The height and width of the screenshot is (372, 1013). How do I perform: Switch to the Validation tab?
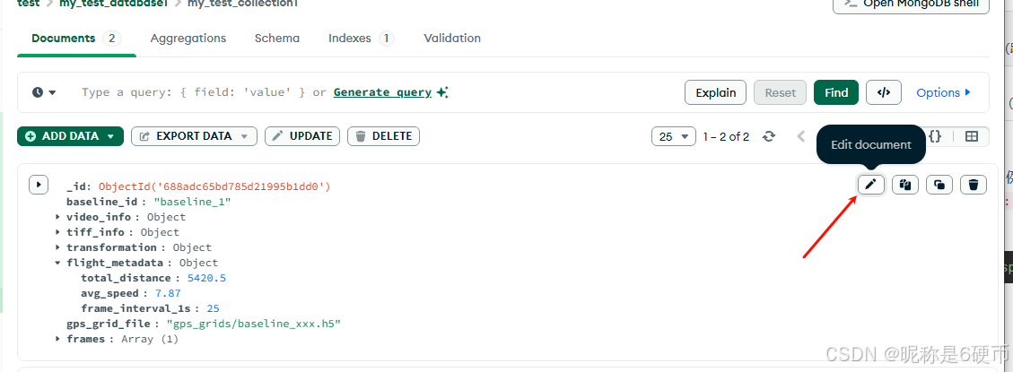click(452, 39)
